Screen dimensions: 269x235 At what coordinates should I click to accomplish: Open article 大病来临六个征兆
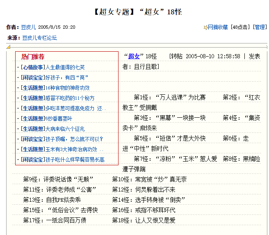coord(66,129)
